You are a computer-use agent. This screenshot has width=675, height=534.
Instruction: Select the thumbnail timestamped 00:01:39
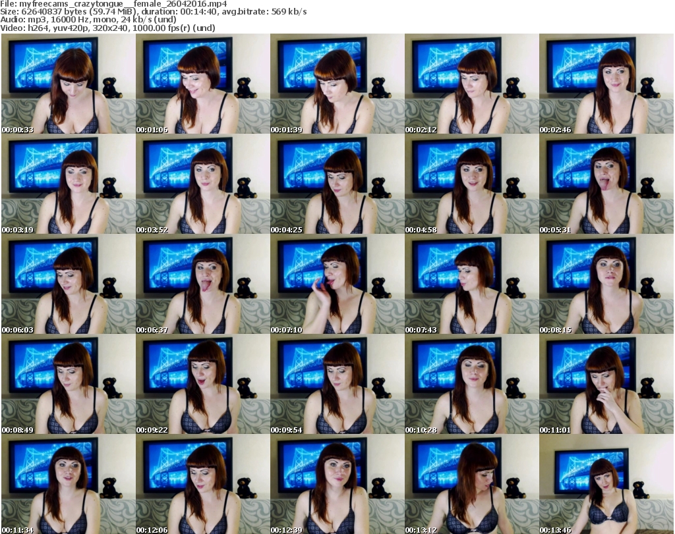pyautogui.click(x=337, y=84)
